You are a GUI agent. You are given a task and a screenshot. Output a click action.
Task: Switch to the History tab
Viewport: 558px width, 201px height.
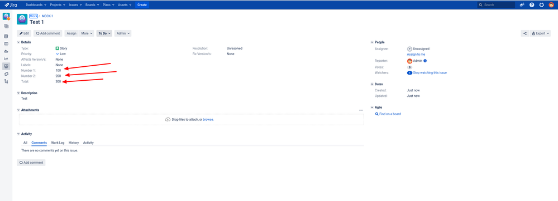coord(74,143)
